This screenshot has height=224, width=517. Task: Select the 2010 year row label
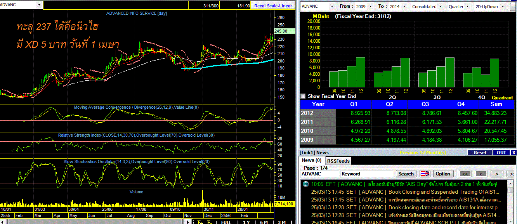[318, 131]
